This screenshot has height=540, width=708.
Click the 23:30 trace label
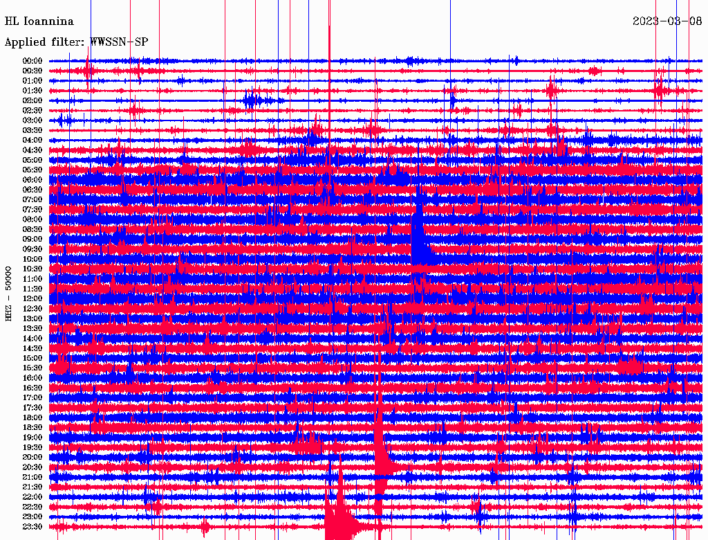(x=32, y=526)
